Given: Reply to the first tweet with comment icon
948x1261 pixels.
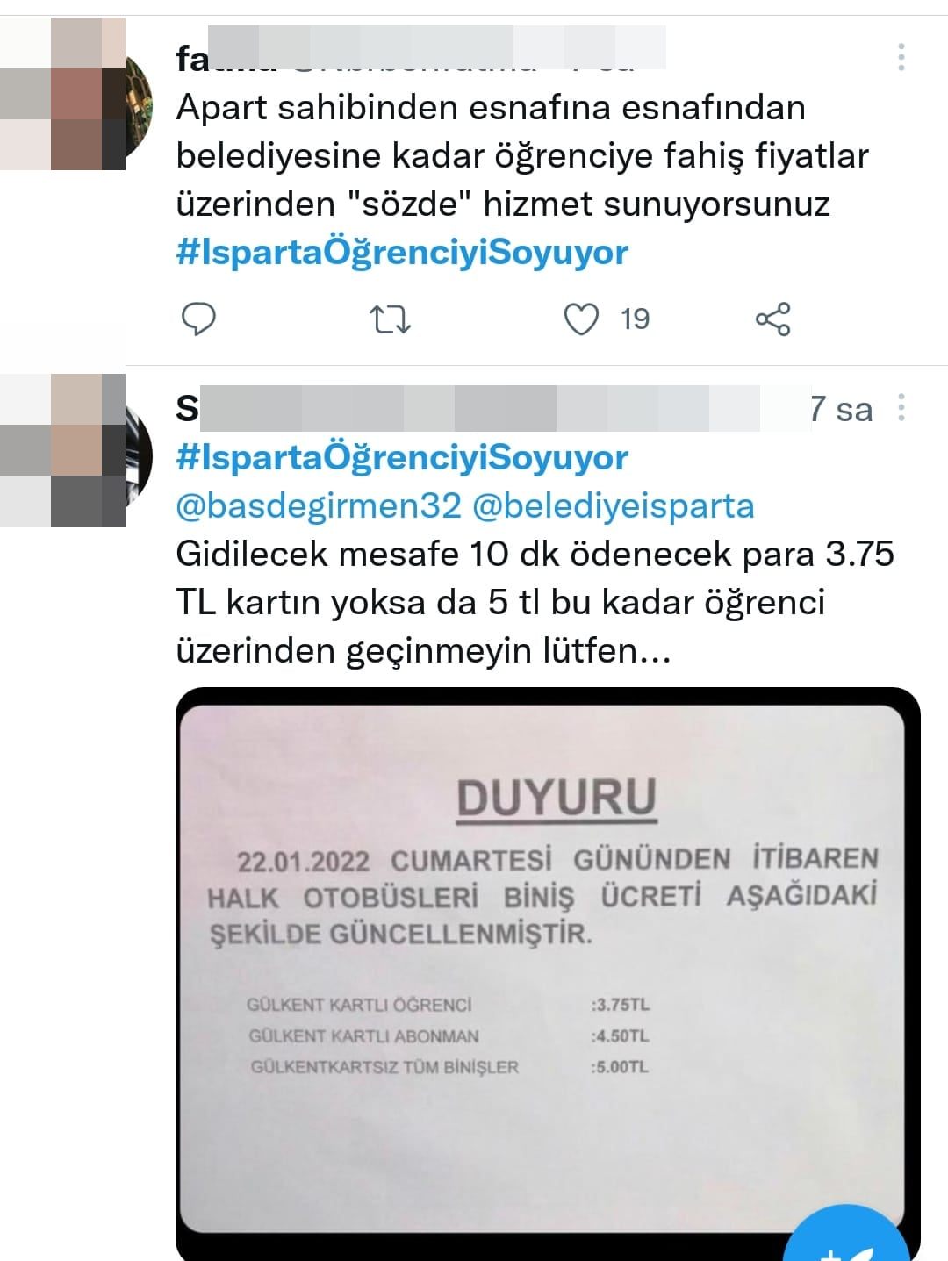Looking at the screenshot, I should pyautogui.click(x=198, y=319).
